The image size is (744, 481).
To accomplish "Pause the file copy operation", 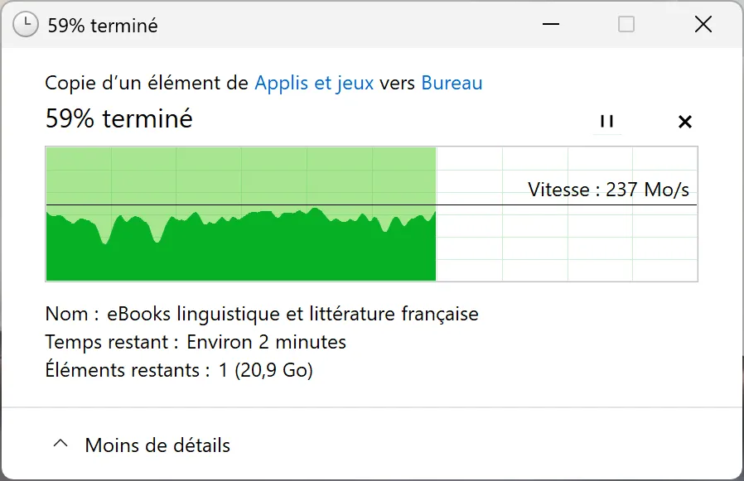I will [x=606, y=122].
